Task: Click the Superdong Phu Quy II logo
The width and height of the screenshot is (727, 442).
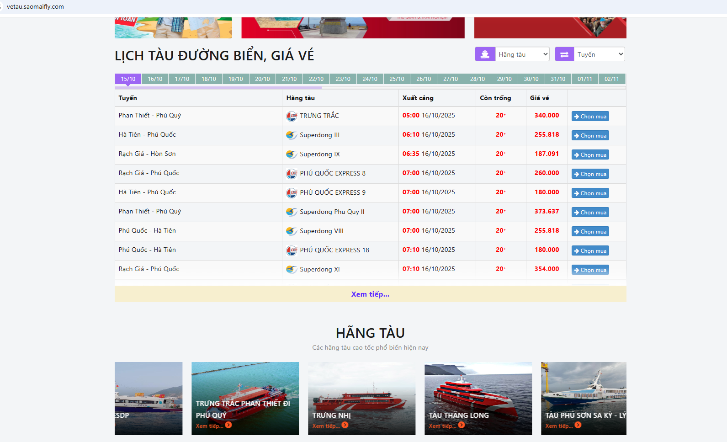Action: [292, 212]
